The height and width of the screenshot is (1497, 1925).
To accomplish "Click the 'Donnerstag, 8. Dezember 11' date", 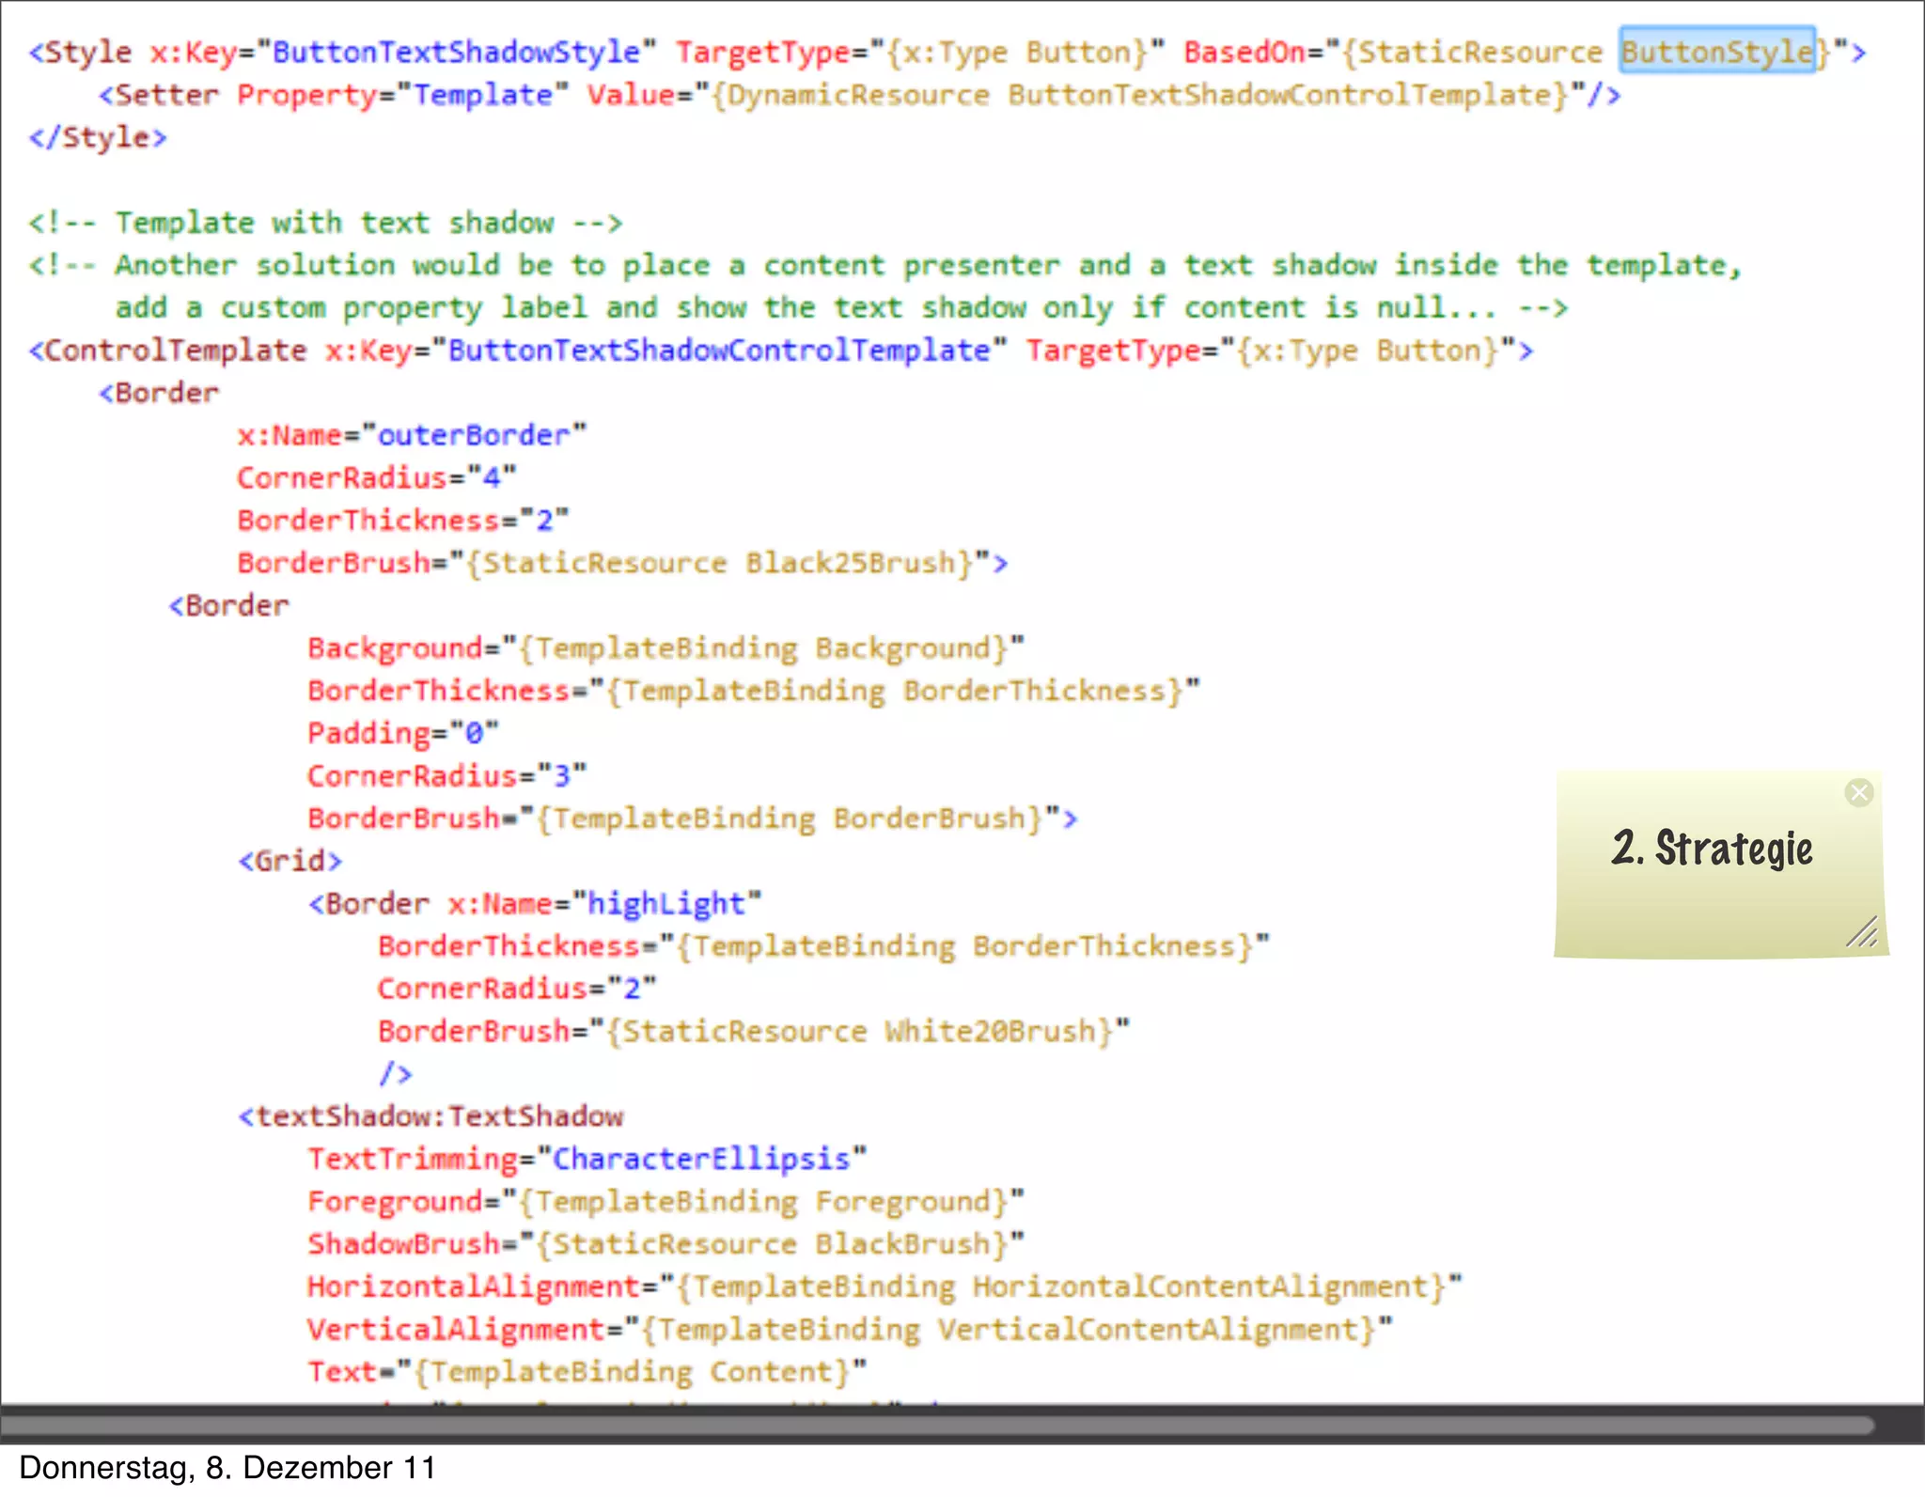I will point(227,1468).
